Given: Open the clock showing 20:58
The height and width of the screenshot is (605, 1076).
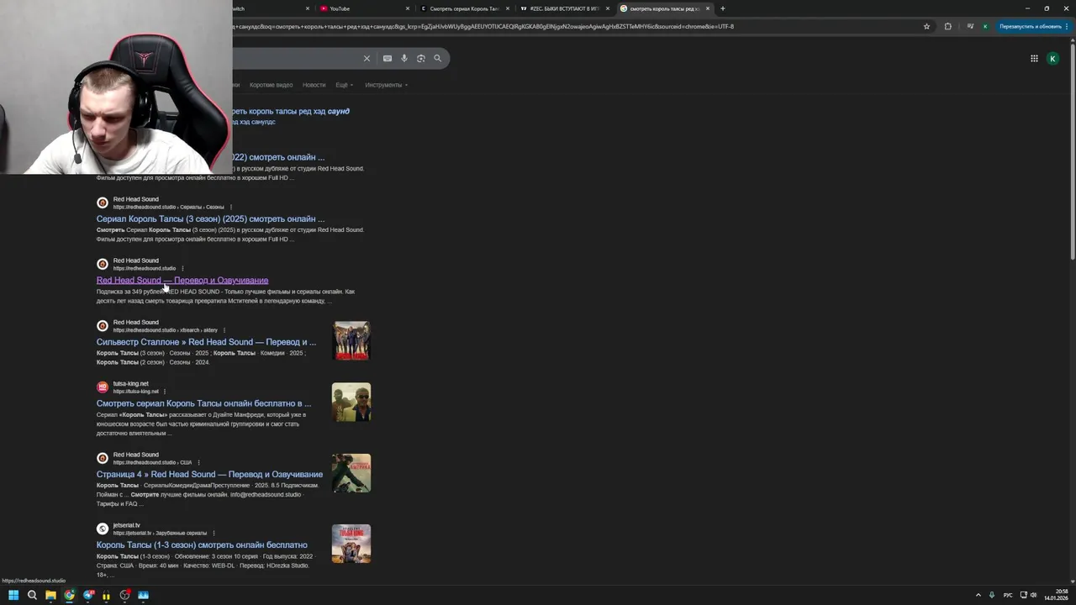Looking at the screenshot, I should pos(1056,595).
